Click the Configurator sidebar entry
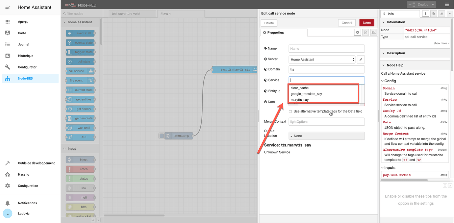This screenshot has width=454, height=223. pyautogui.click(x=27, y=67)
